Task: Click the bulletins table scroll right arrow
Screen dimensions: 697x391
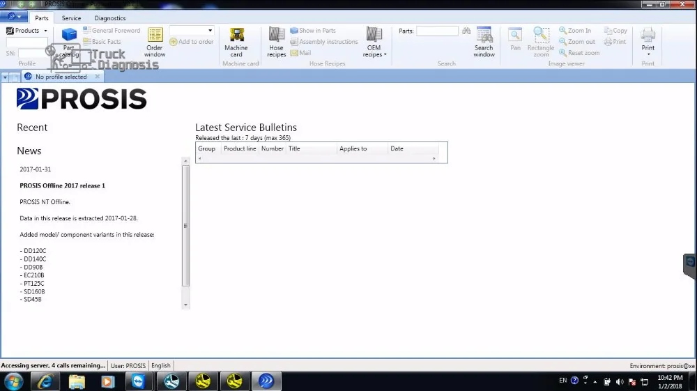Action: pyautogui.click(x=434, y=159)
